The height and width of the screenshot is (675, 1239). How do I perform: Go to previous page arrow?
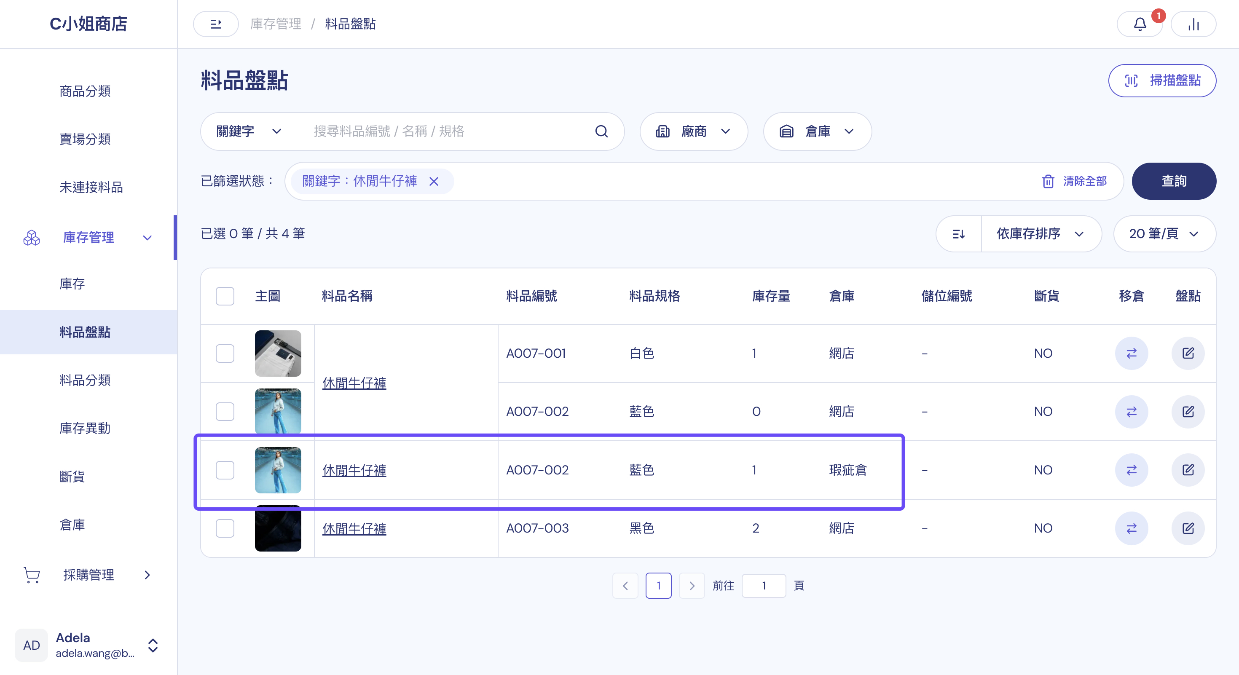(625, 586)
